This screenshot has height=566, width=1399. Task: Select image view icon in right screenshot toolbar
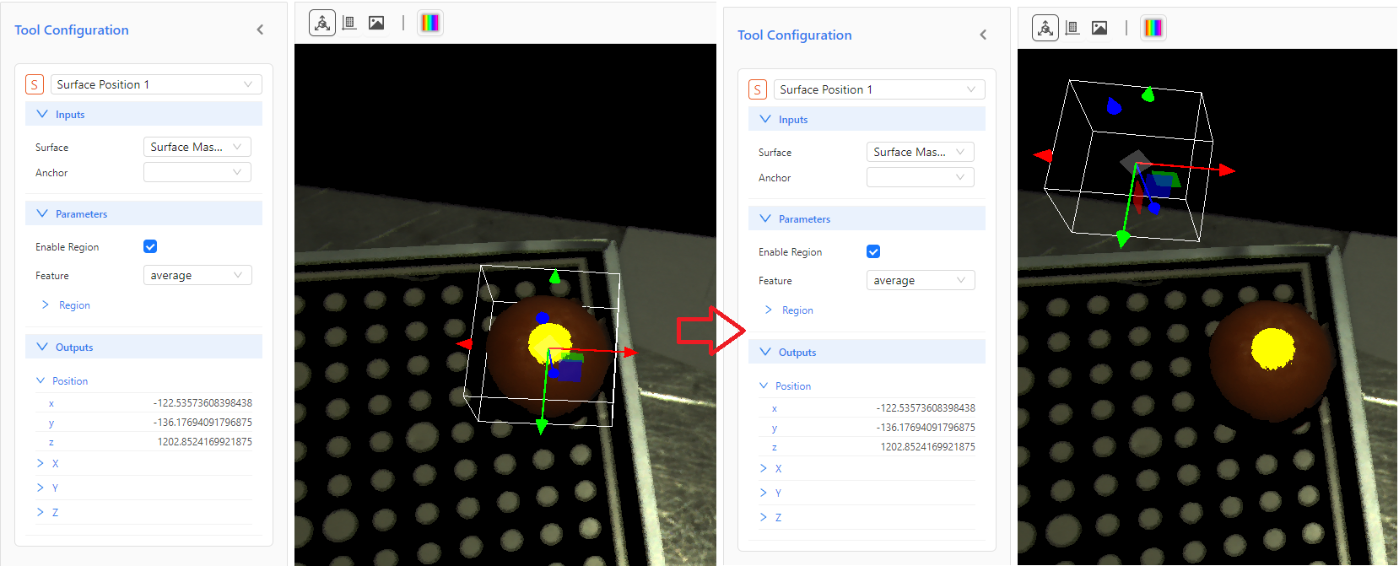tap(1099, 28)
